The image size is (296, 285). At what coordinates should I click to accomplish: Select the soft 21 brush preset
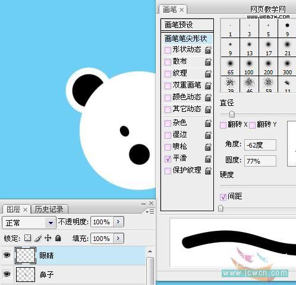(287, 48)
